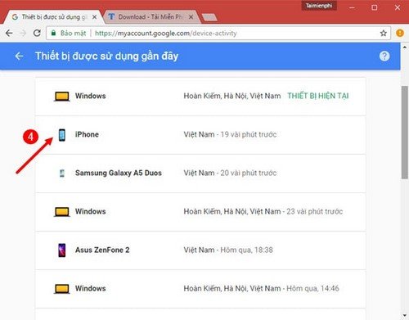The height and width of the screenshot is (320, 409).
Task: Click 'Hoàn Kiếm, Hà Nội, Việt Nam - Hôm qua, 14:46'
Action: (x=261, y=288)
